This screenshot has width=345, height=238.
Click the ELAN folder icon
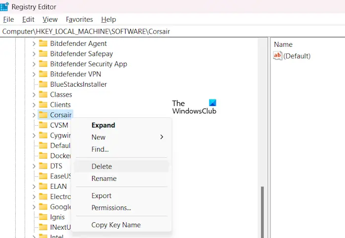coord(43,186)
